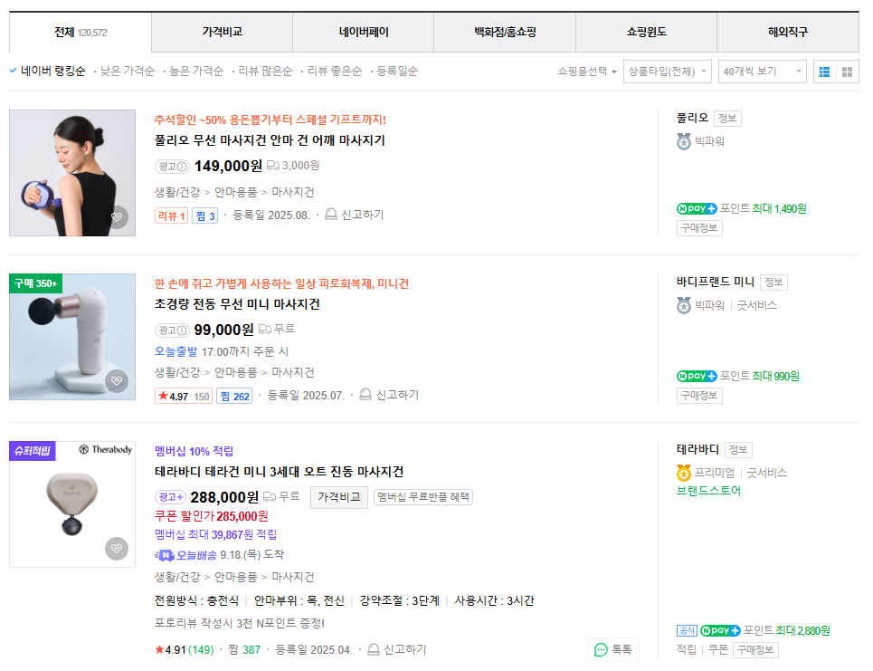Click Npay plus icon in 바디프랜드 미니 row
The width and height of the screenshot is (873, 671).
point(697,376)
